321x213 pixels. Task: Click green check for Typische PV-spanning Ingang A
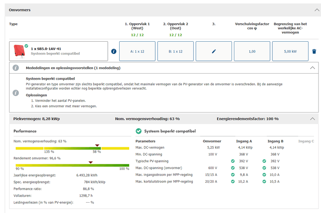click(x=233, y=161)
